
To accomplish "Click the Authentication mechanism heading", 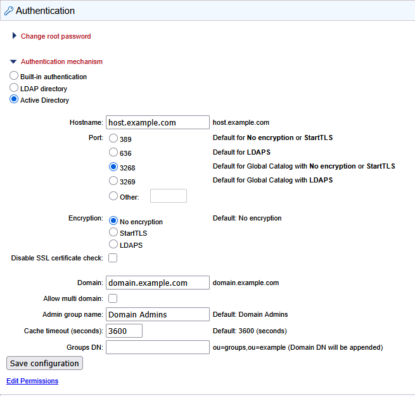I will point(61,61).
